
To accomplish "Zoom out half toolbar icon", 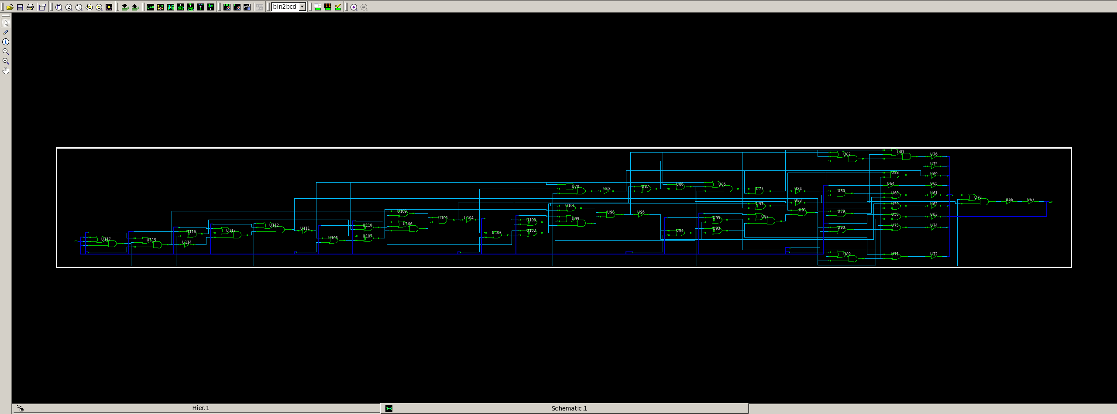I will tap(79, 7).
